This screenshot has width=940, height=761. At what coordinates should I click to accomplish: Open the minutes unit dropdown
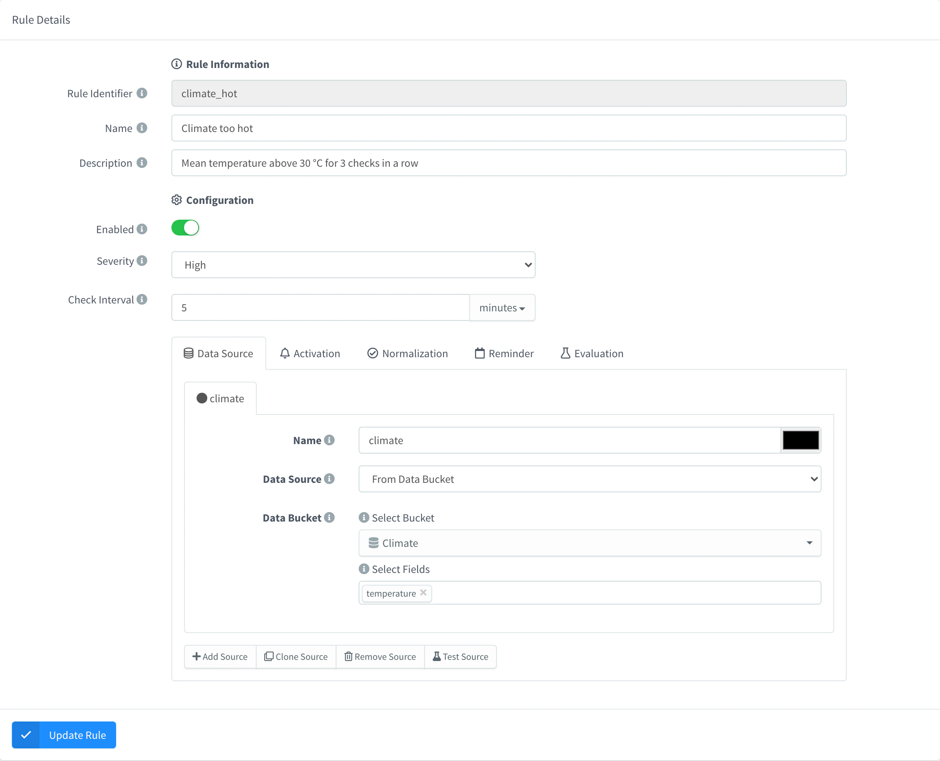tap(502, 308)
